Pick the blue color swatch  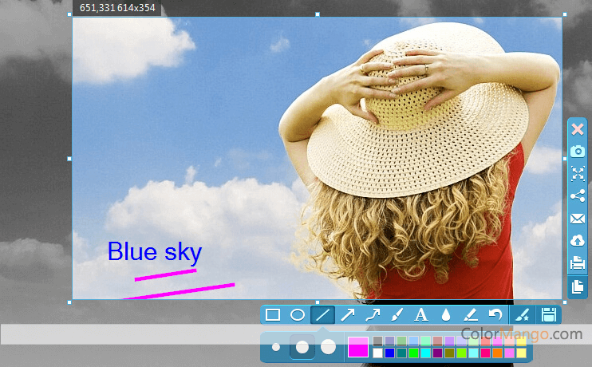(x=389, y=353)
